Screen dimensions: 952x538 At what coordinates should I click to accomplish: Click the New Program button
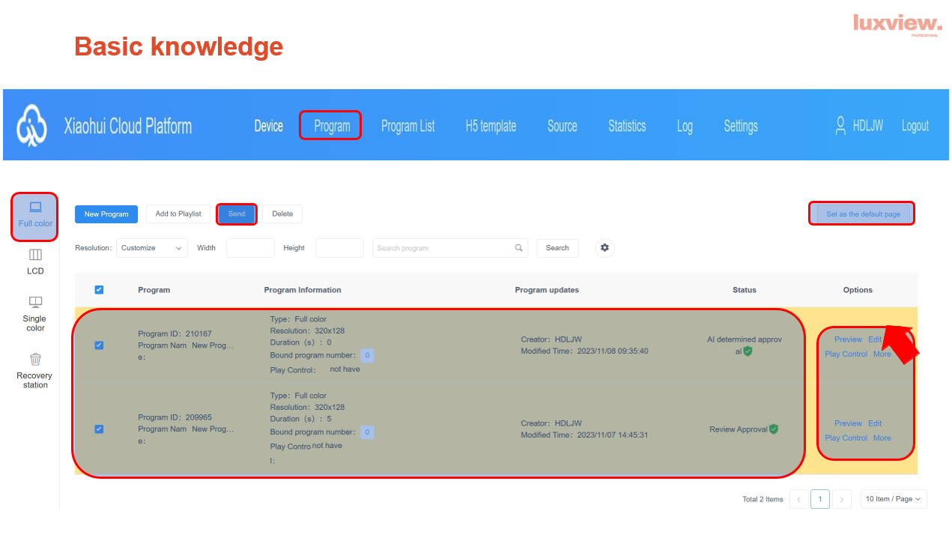coord(106,214)
